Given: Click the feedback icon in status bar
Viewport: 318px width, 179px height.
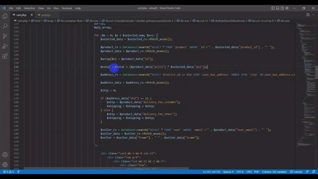Looking at the screenshot, I should (x=307, y=172).
